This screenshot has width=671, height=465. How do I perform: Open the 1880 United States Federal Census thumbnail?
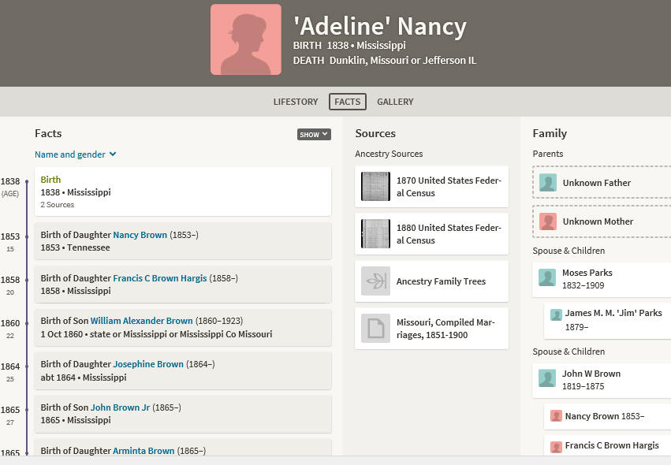(x=375, y=234)
